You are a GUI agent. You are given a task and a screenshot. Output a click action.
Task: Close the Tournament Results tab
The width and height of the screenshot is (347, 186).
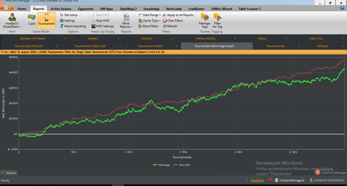tap(57, 46)
